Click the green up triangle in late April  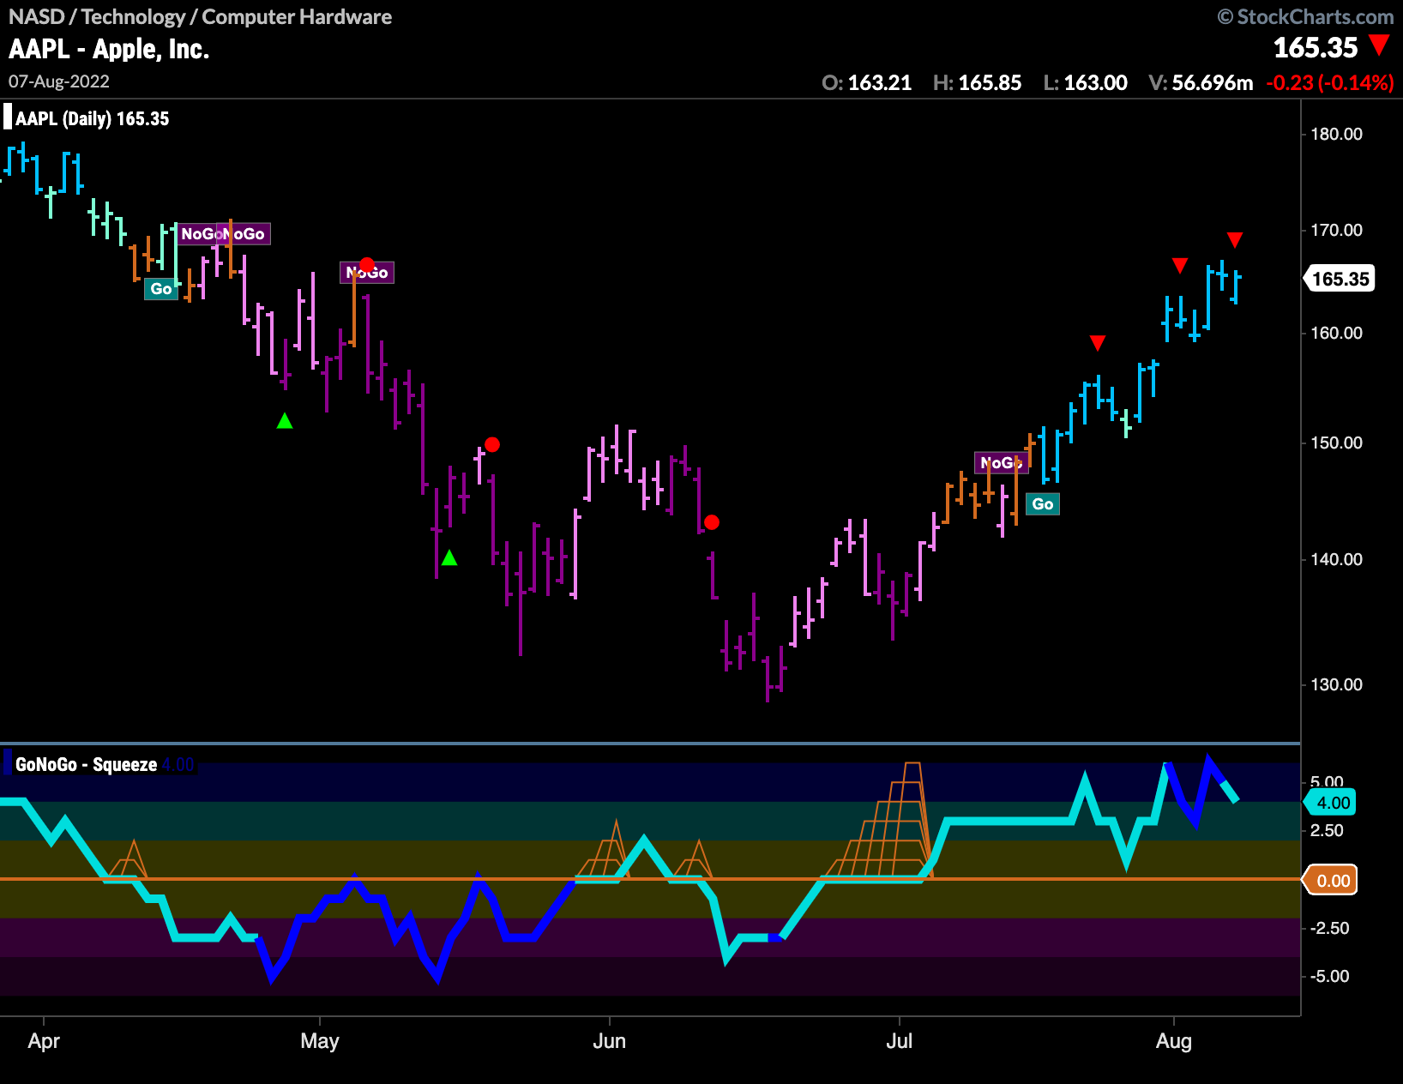point(285,420)
